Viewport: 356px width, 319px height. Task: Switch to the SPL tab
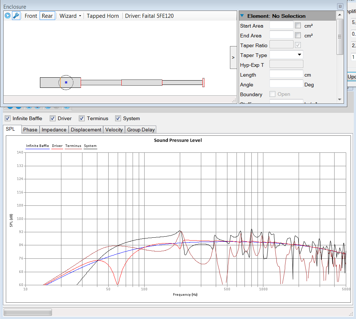click(x=12, y=129)
